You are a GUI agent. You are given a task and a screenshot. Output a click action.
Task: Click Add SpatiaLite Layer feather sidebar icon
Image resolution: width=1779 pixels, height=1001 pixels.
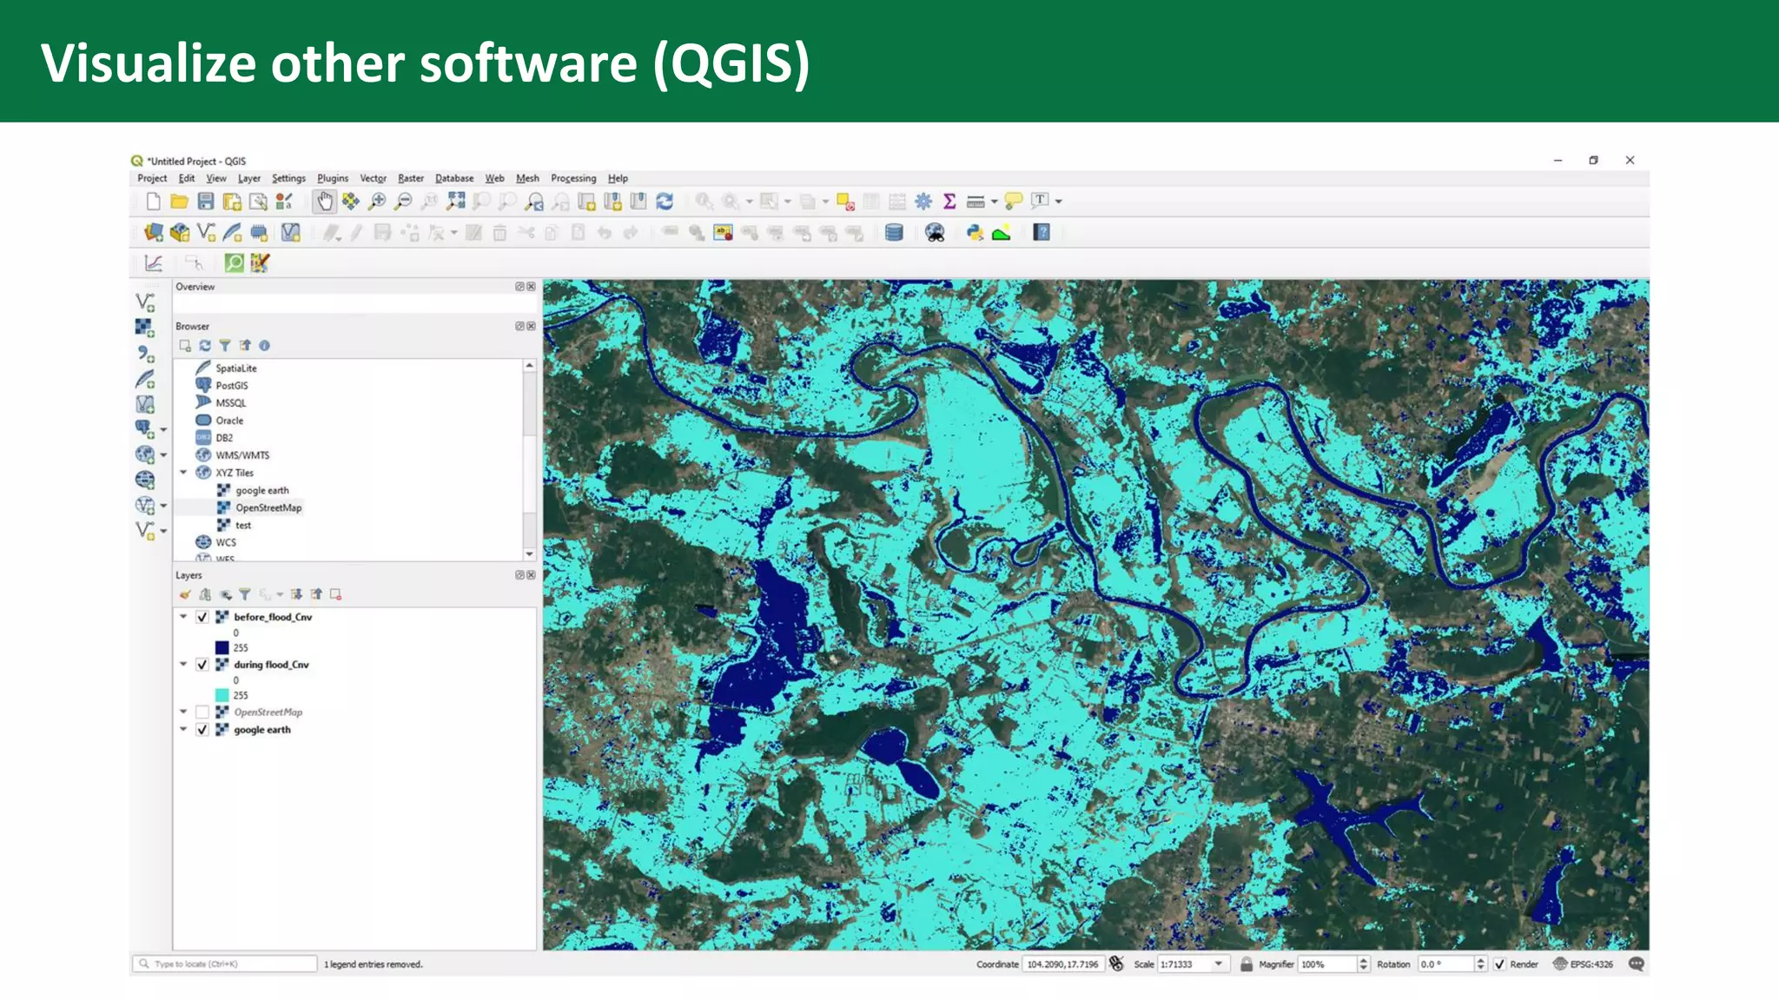click(x=144, y=379)
